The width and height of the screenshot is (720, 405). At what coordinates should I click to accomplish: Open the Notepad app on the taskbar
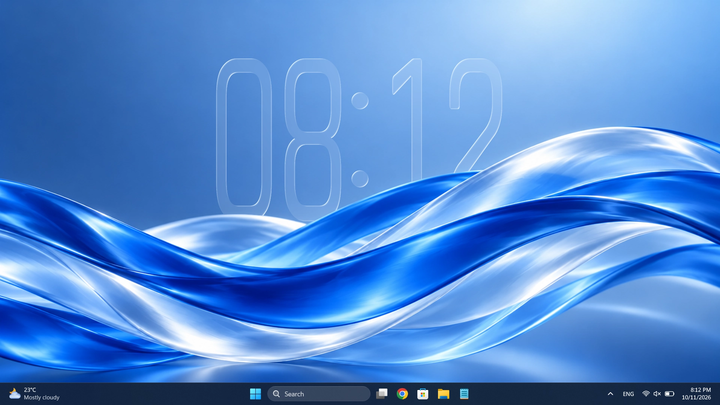pos(464,394)
